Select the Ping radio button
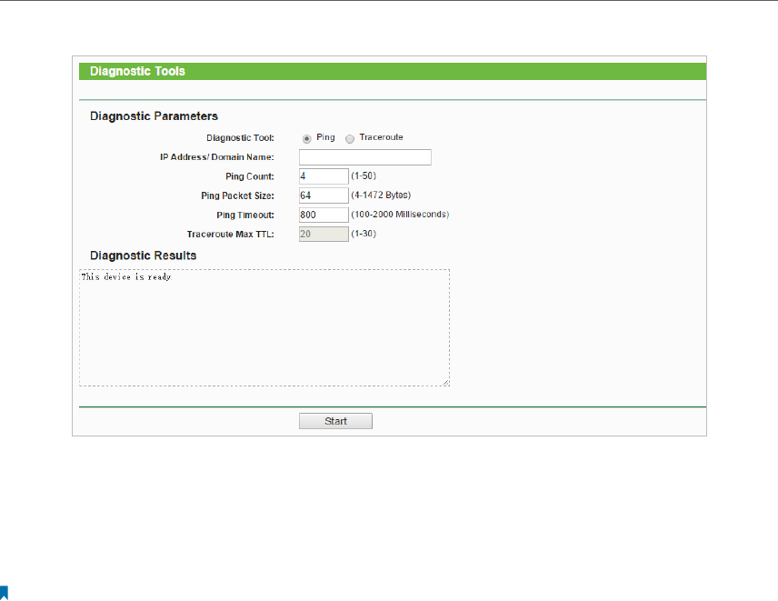Screen dimensions: 778x601 click(306, 139)
